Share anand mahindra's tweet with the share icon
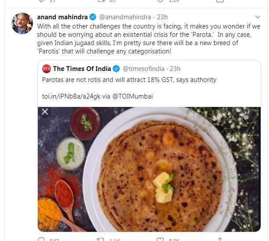 tap(220, 239)
